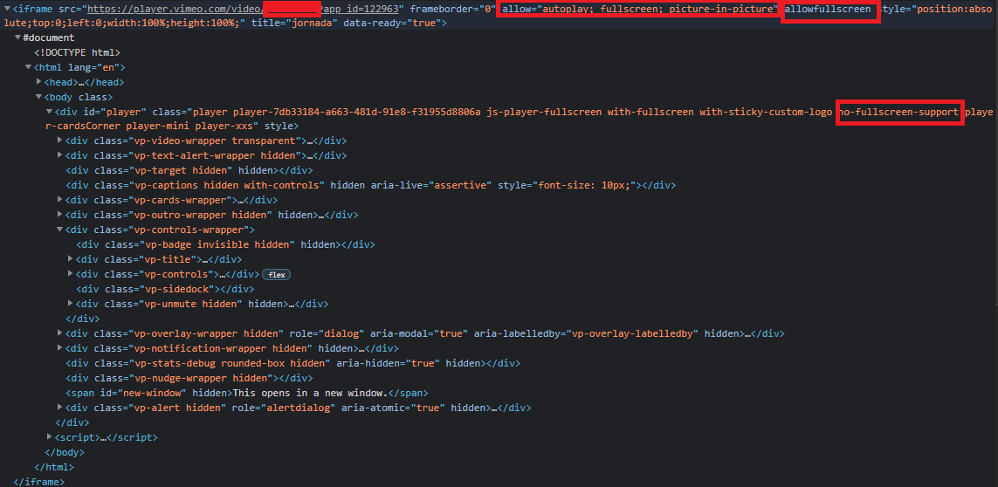Click the text "This opens in a new window."
Viewport: 998px width, 487px height.
click(310, 393)
